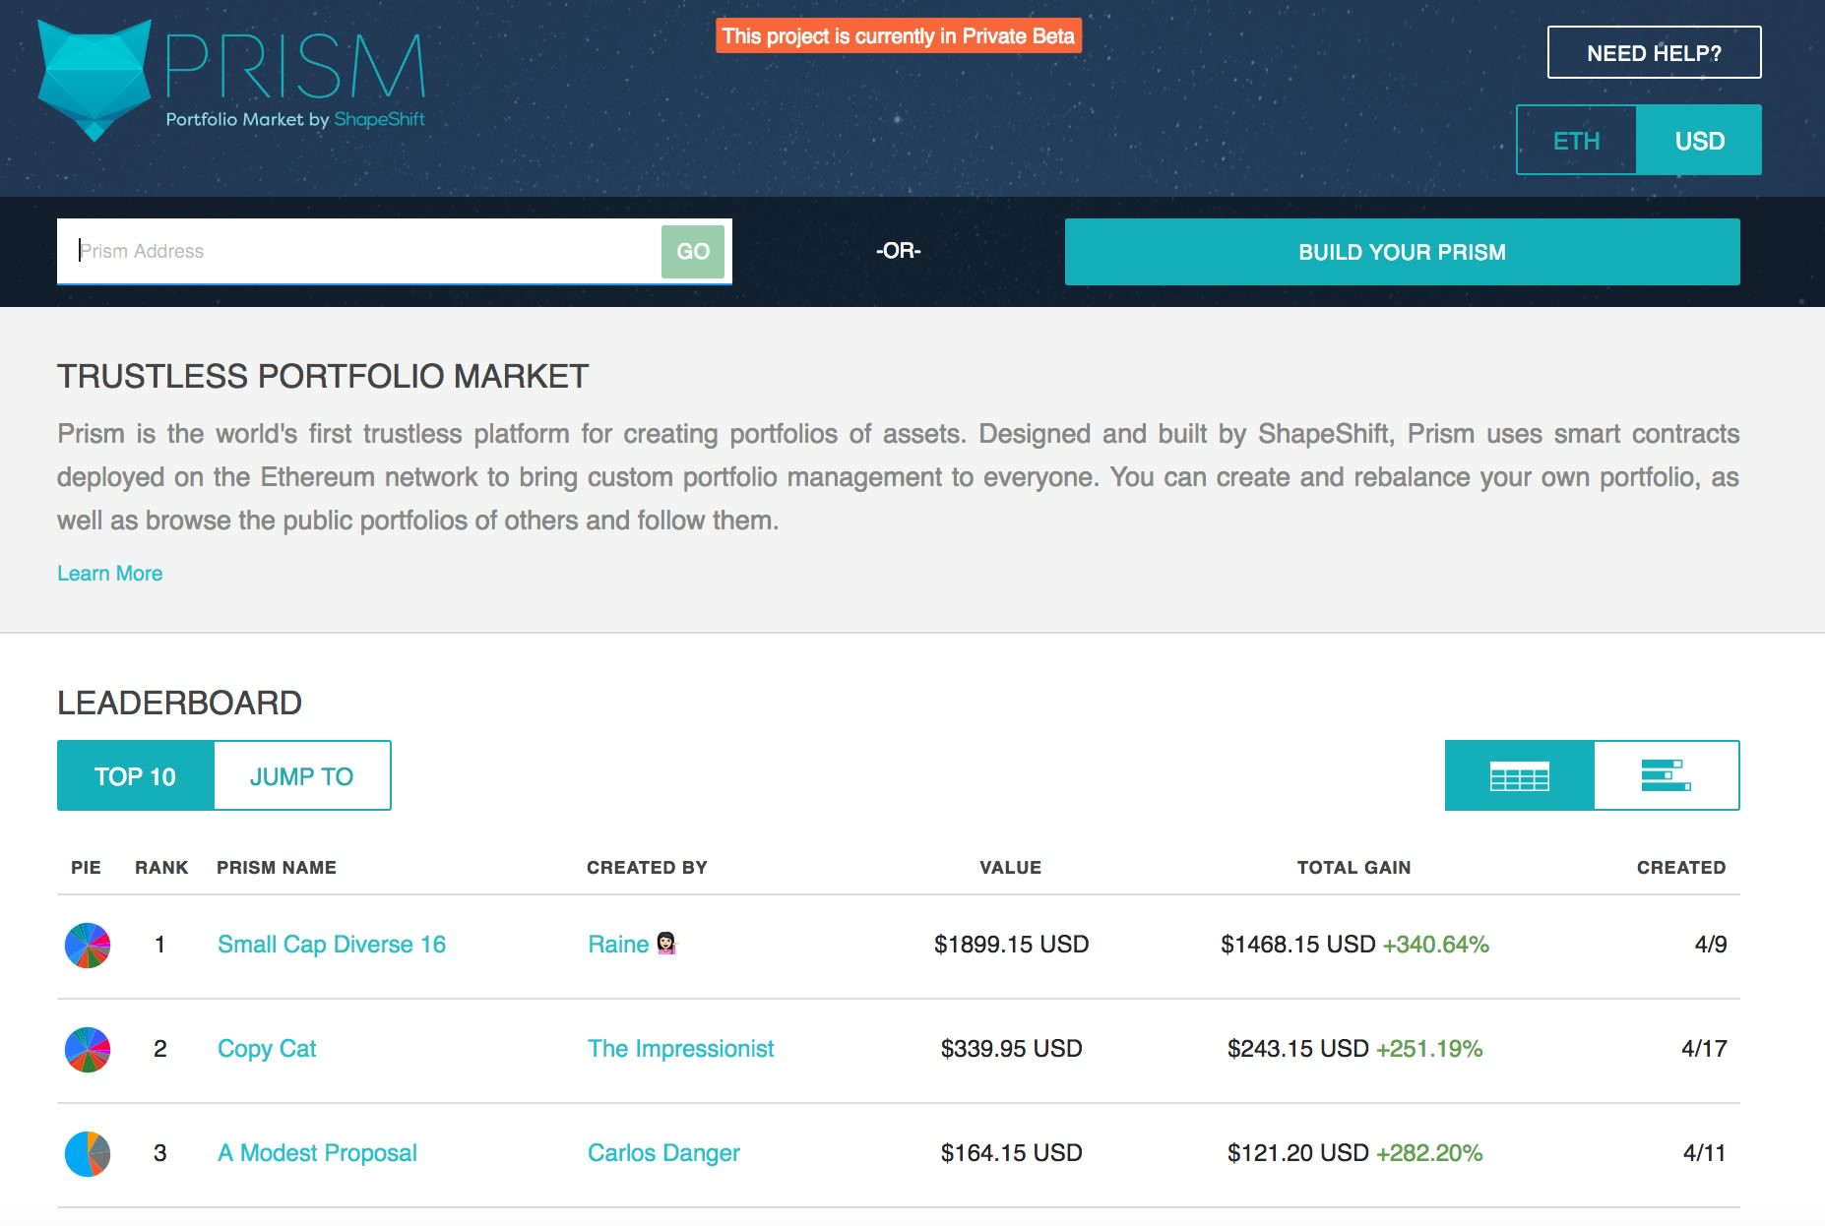This screenshot has height=1226, width=1825.
Task: Click the Portfolio Market by ShapeShift tagline
Action: point(295,119)
